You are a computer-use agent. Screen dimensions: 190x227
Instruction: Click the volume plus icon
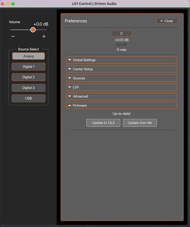(x=44, y=37)
